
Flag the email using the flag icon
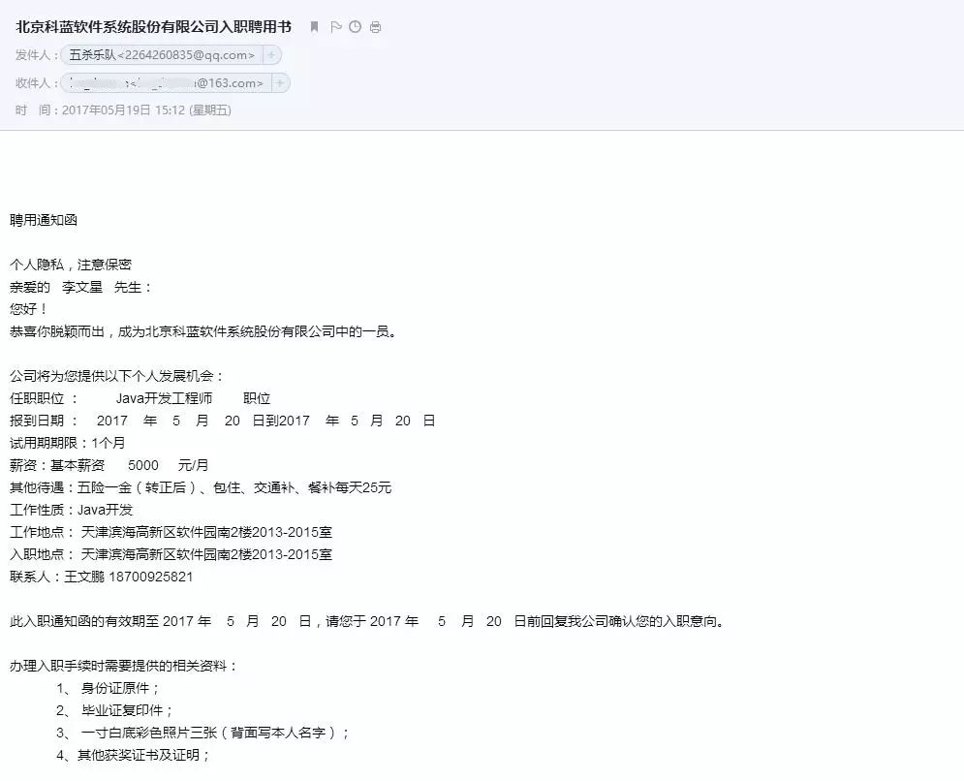pos(335,27)
